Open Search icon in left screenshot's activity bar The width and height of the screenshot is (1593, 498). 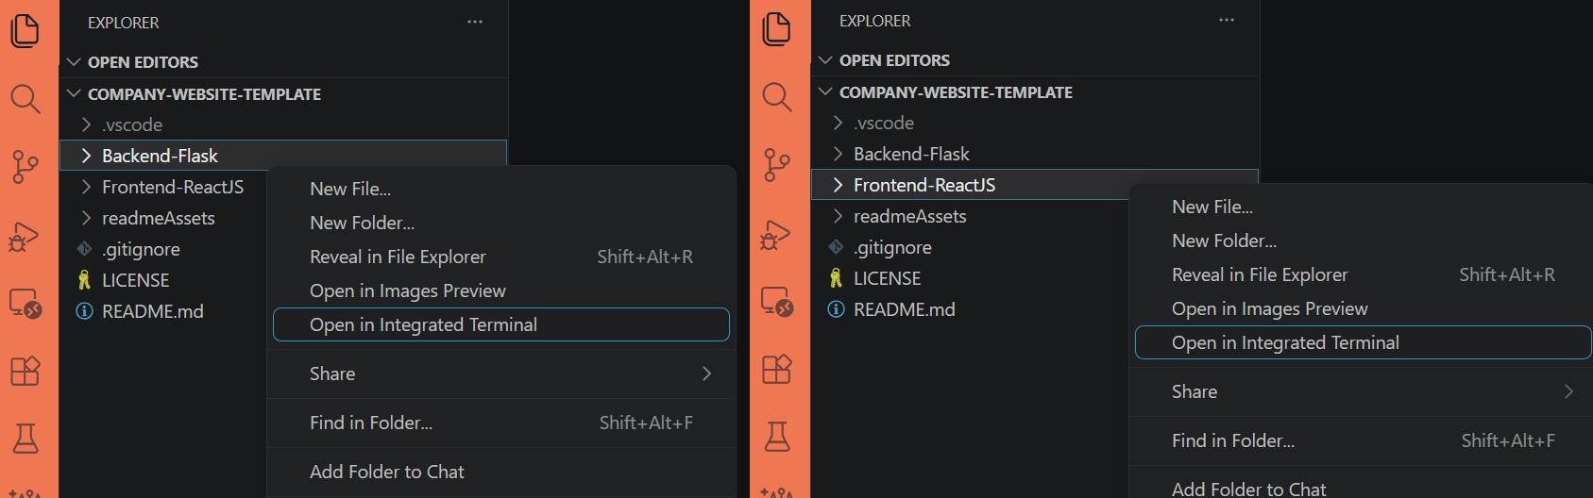tap(25, 98)
